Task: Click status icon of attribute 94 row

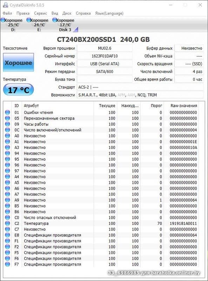Action: pos(7,153)
